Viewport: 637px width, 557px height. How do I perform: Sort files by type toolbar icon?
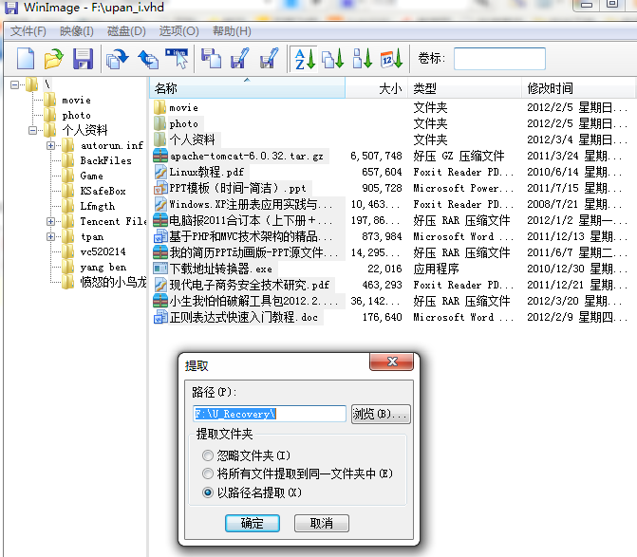[x=333, y=59]
